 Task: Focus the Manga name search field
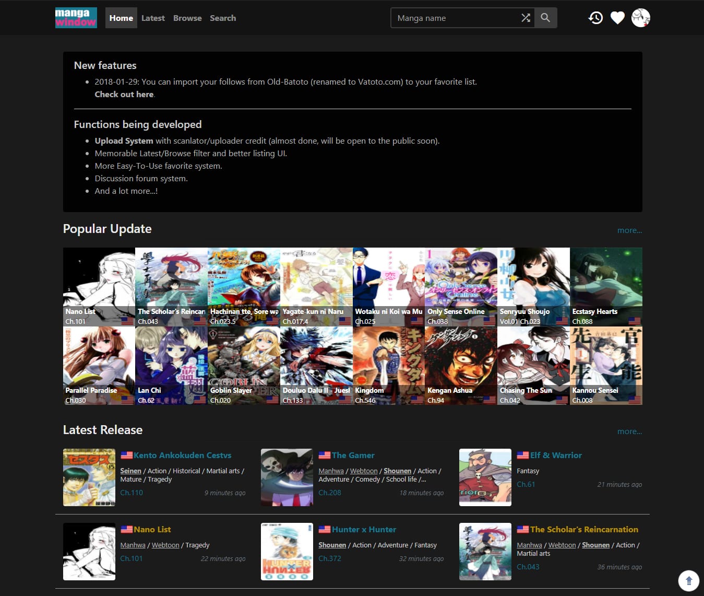(457, 18)
